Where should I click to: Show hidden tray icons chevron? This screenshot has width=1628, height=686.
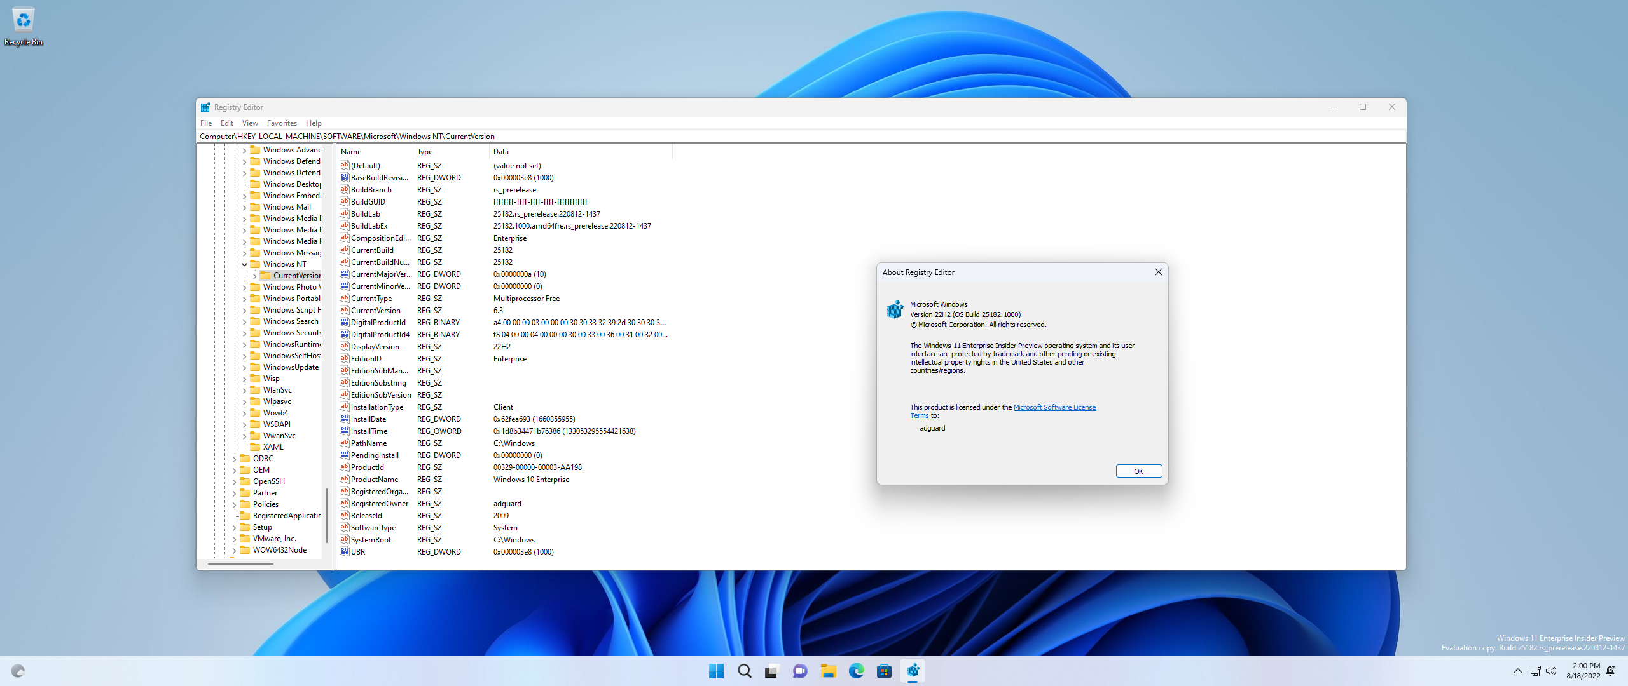pos(1517,671)
